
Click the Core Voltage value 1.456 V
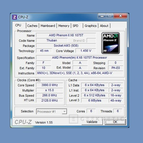[86, 51]
